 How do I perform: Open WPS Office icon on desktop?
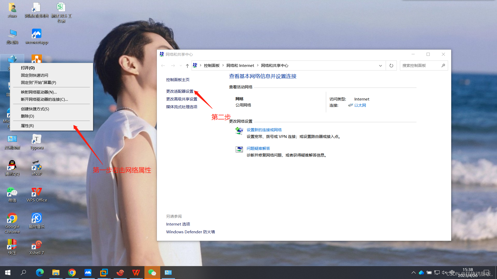click(36, 194)
